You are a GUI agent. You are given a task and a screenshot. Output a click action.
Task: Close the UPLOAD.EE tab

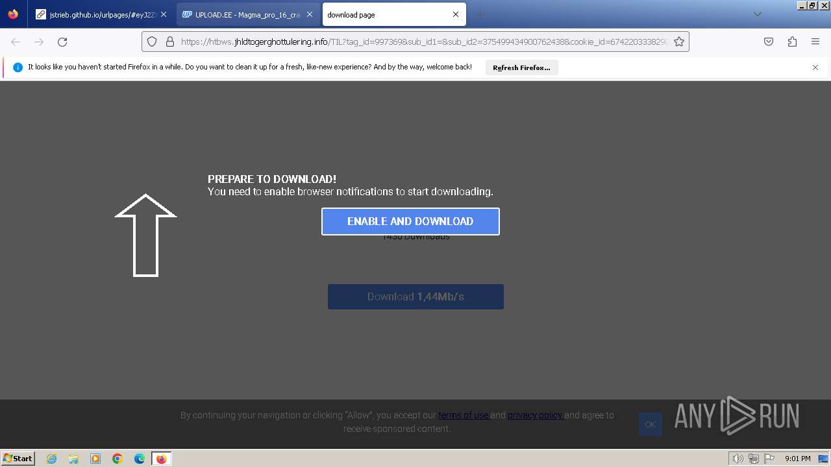310,14
